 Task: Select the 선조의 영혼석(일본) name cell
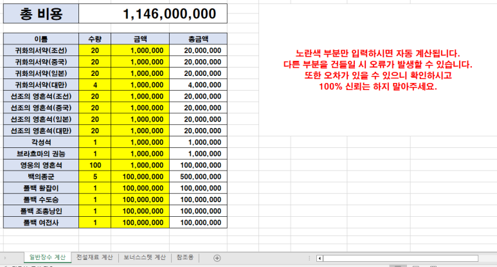(x=41, y=119)
